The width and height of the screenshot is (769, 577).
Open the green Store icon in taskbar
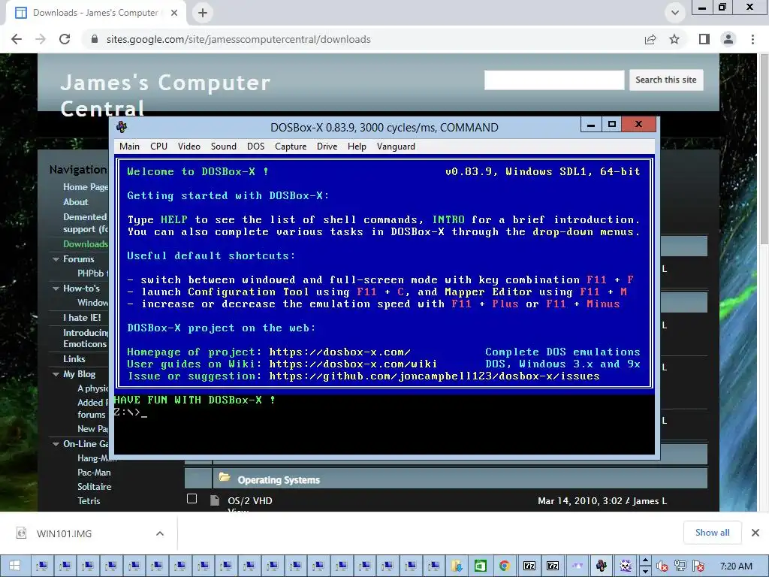pyautogui.click(x=480, y=566)
